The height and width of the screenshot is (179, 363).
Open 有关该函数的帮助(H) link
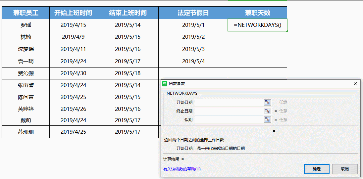click(182, 169)
